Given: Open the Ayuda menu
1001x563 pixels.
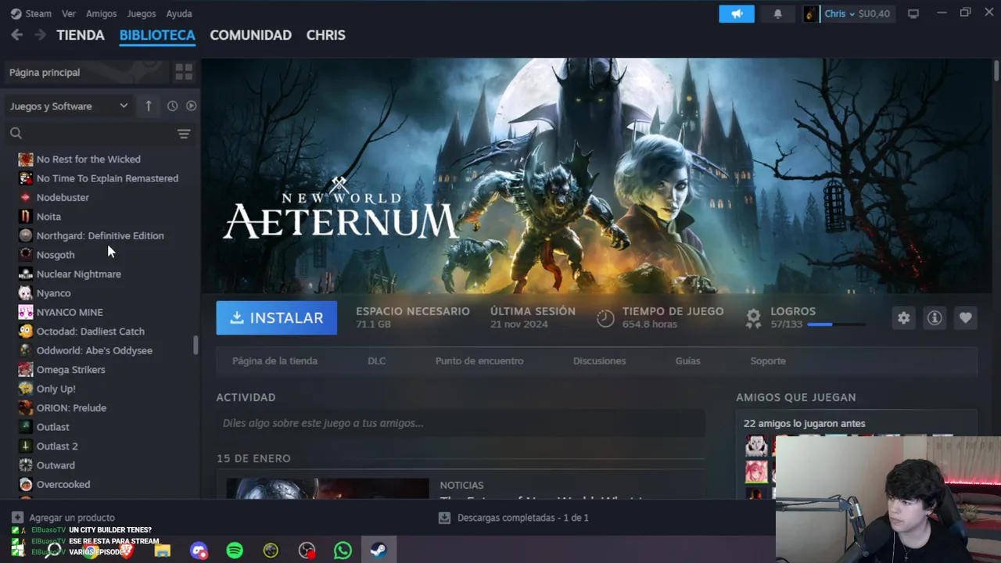Looking at the screenshot, I should click(x=179, y=13).
